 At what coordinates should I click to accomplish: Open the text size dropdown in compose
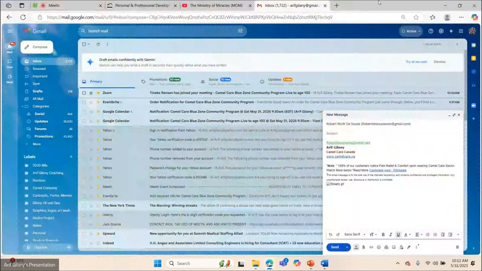pyautogui.click(x=373, y=234)
